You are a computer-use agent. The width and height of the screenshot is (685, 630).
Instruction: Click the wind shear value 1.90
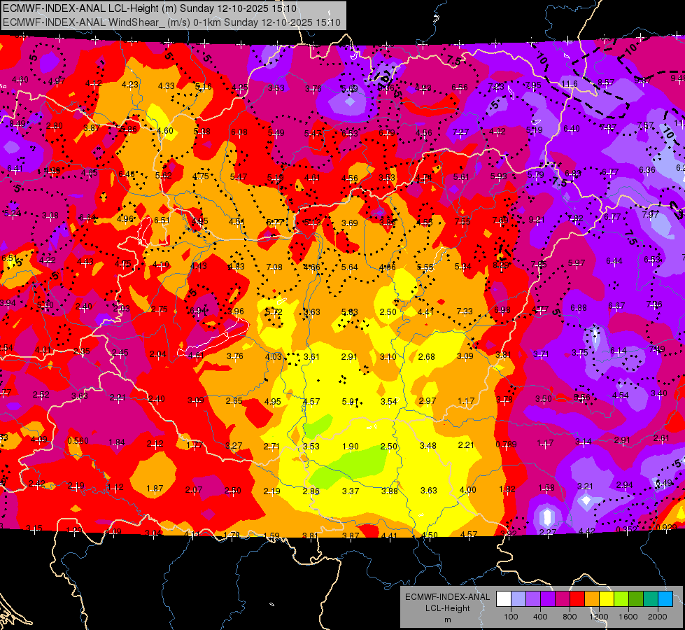[351, 447]
